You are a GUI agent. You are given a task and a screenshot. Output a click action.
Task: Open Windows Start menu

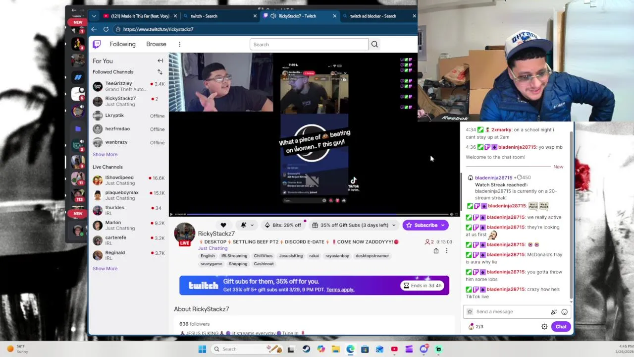tap(202, 349)
